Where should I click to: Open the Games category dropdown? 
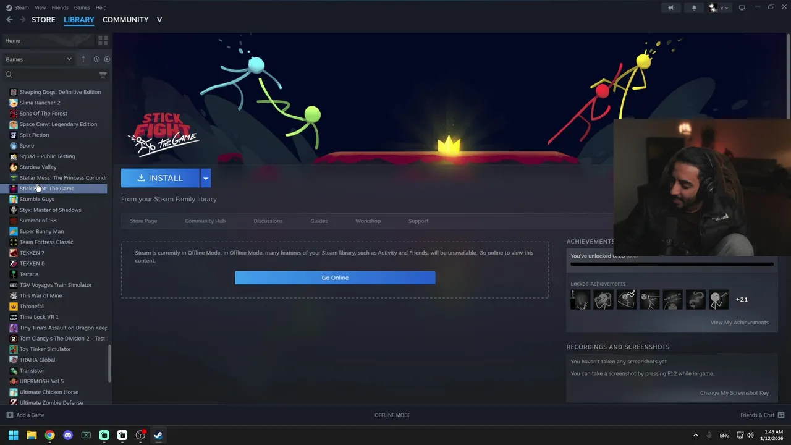38,59
